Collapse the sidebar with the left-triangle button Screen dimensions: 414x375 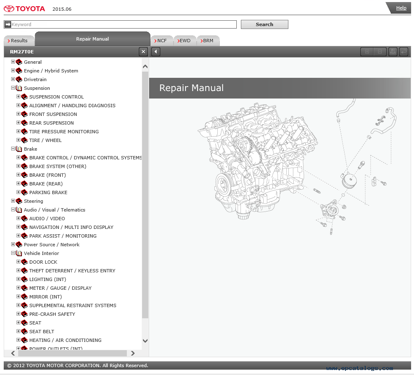[x=155, y=52]
